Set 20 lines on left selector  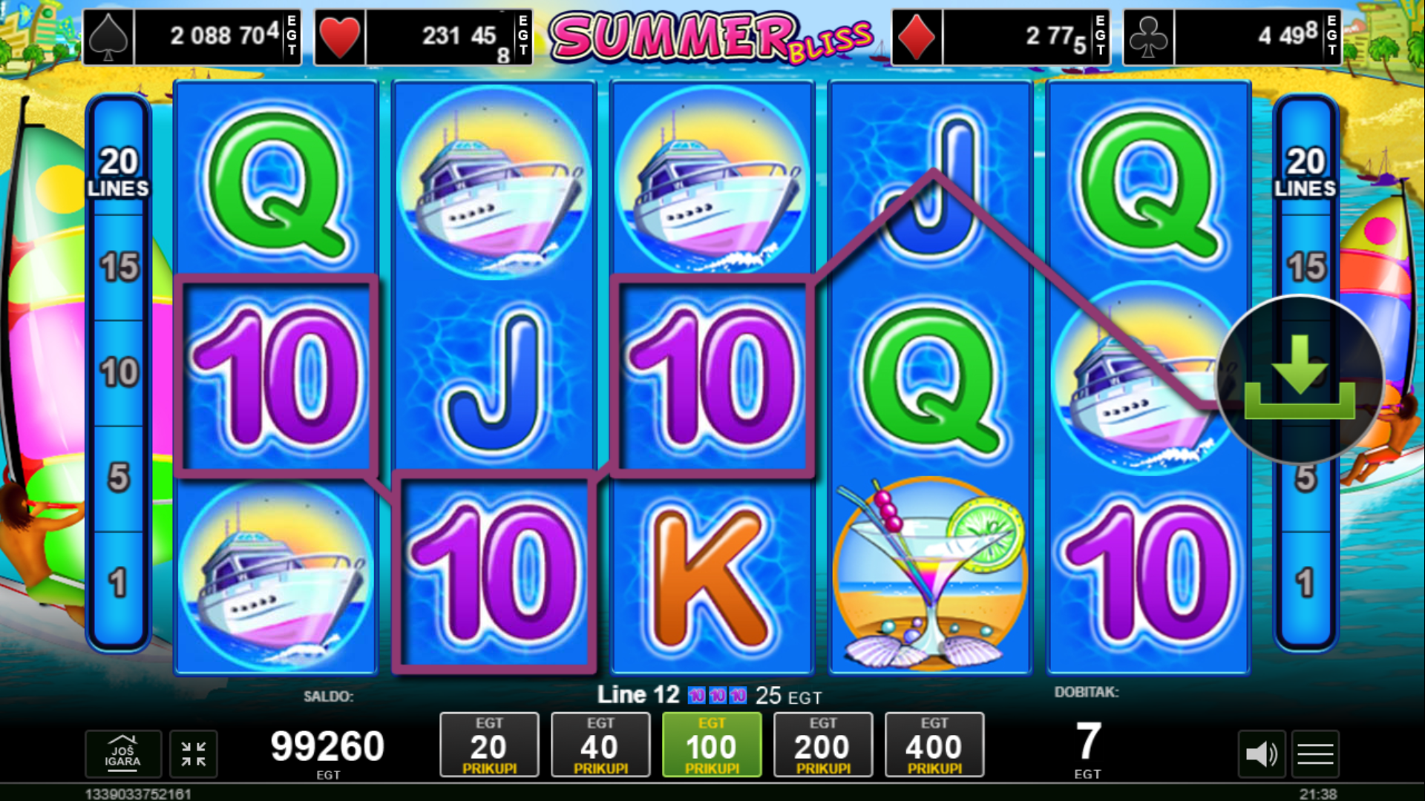click(119, 172)
